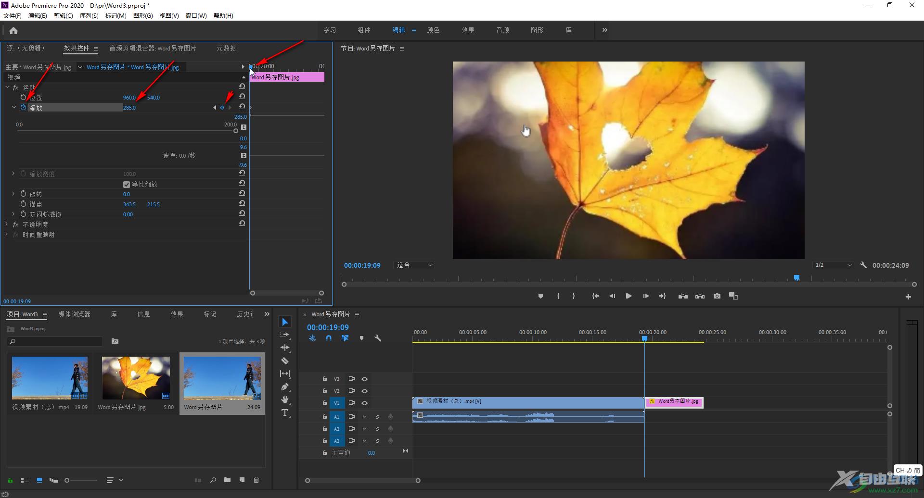Toggle the Rotation stopwatch animation
924x498 pixels.
[x=23, y=194]
